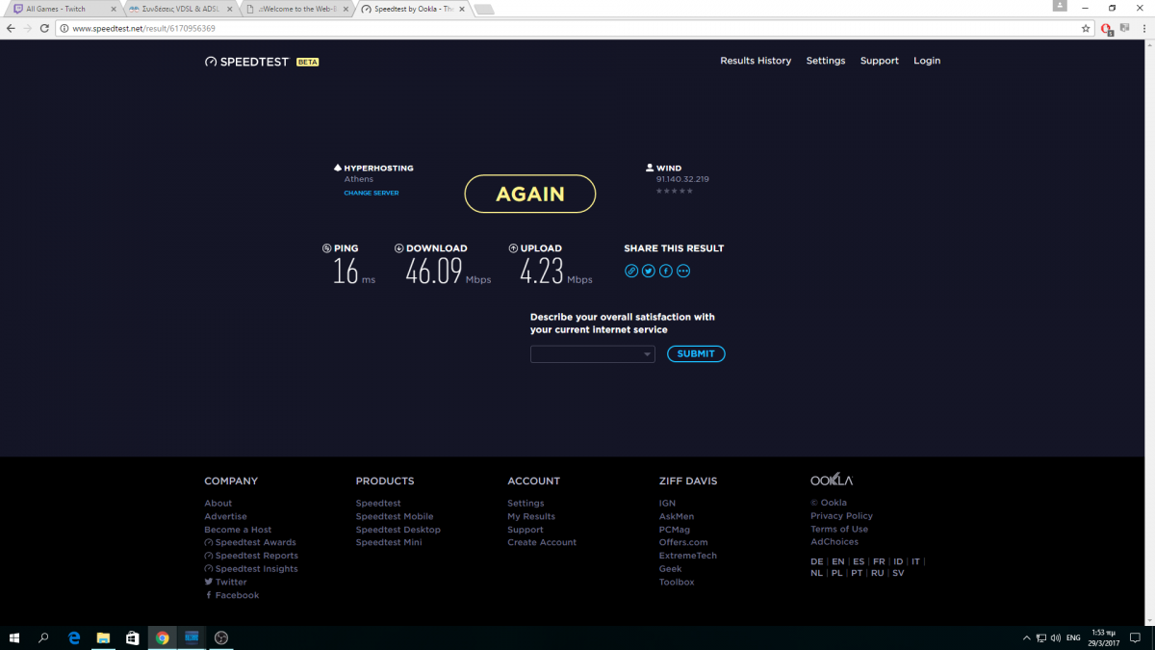Open the Speedtest Awards footer link
Image resolution: width=1155 pixels, height=650 pixels.
[x=255, y=542]
